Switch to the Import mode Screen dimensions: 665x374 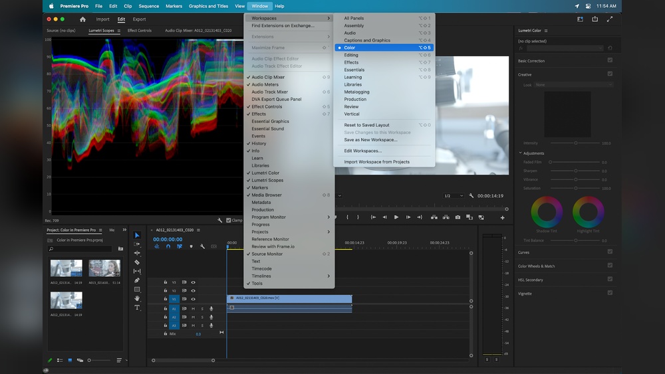(102, 19)
